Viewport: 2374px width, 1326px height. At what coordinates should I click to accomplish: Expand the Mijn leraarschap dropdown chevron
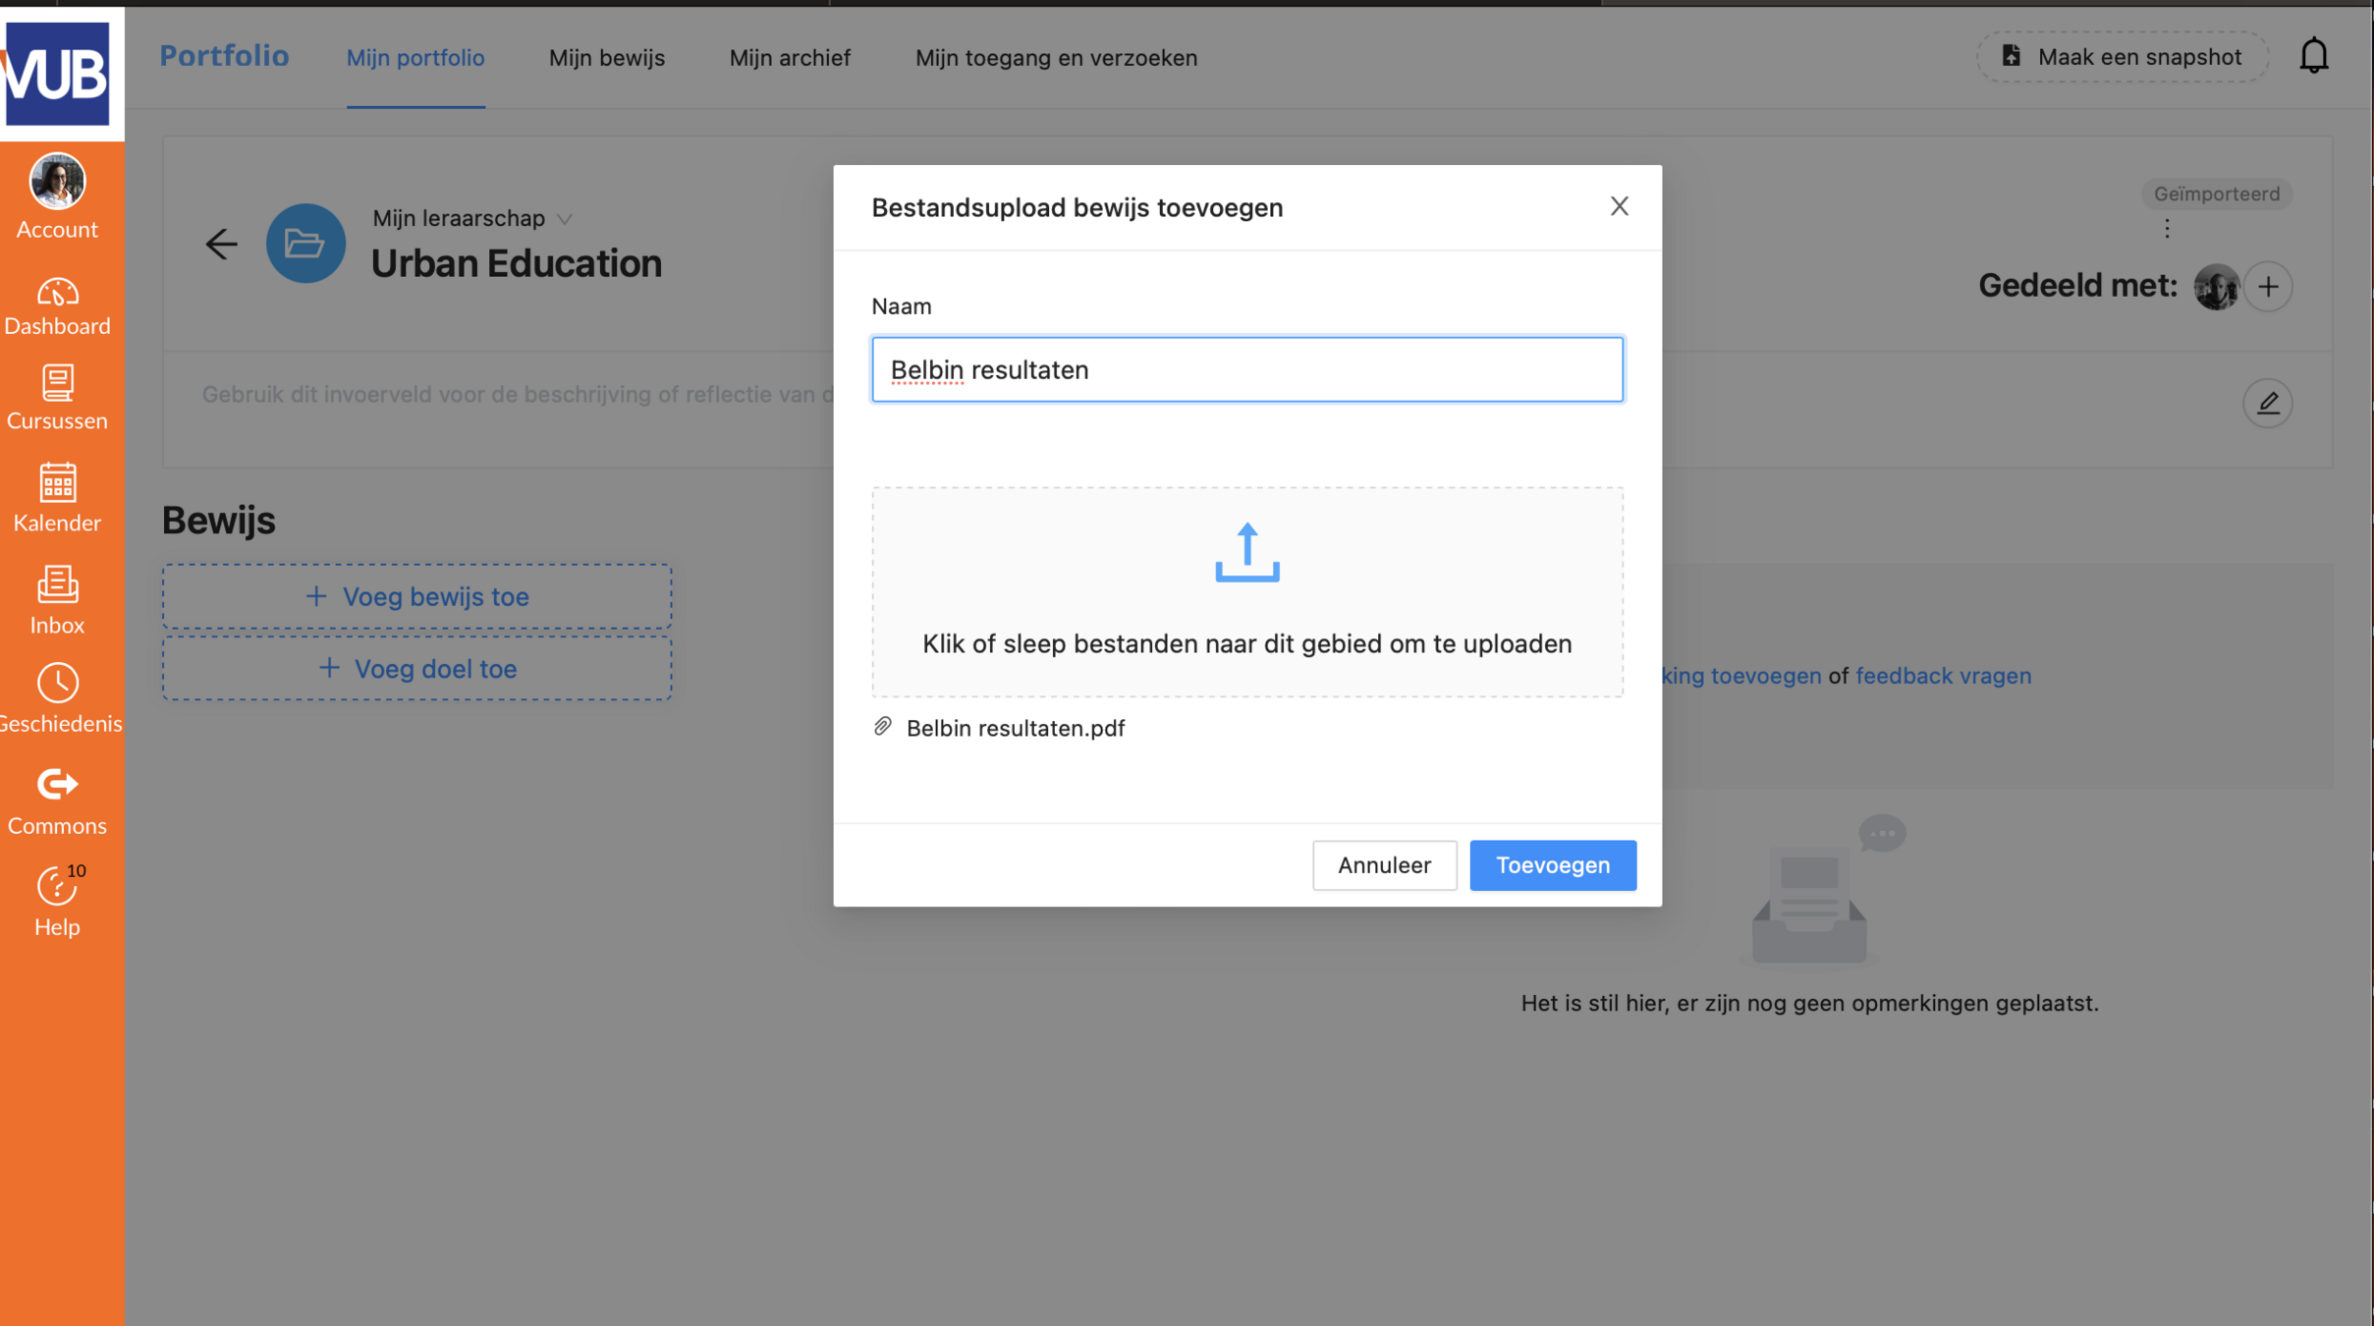click(565, 219)
